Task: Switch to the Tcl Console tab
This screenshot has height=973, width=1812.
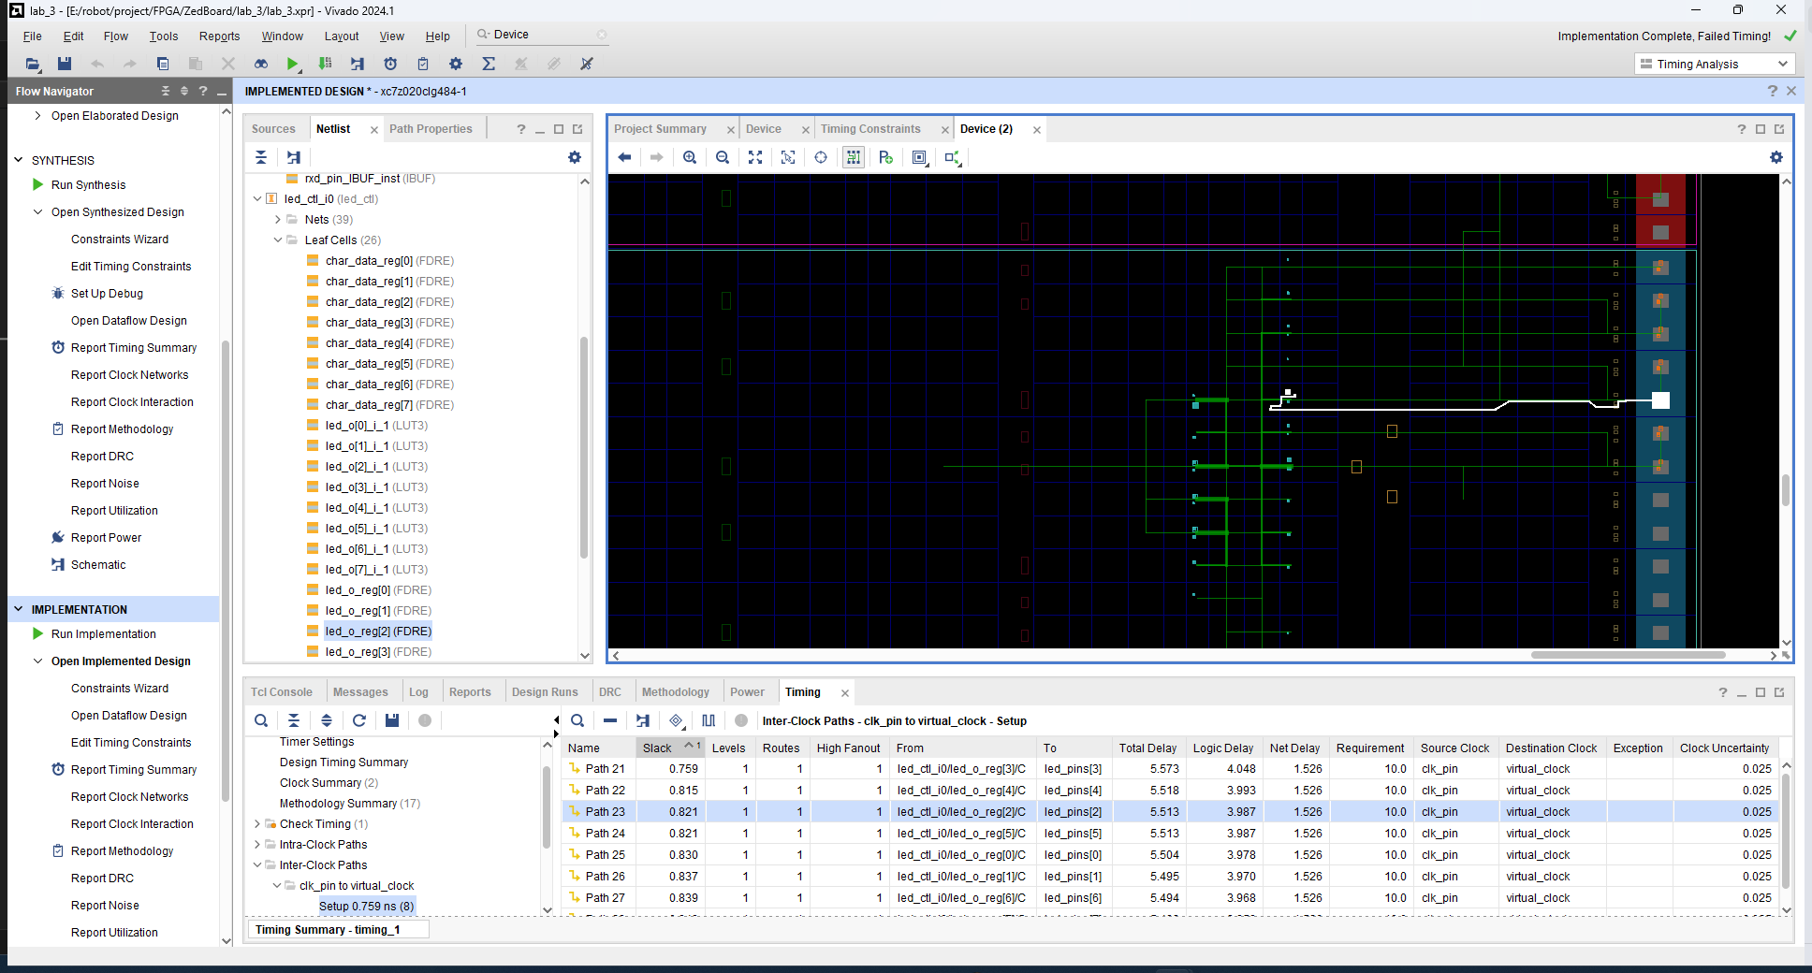Action: click(x=282, y=692)
